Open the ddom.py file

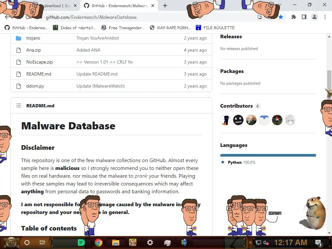(35, 86)
